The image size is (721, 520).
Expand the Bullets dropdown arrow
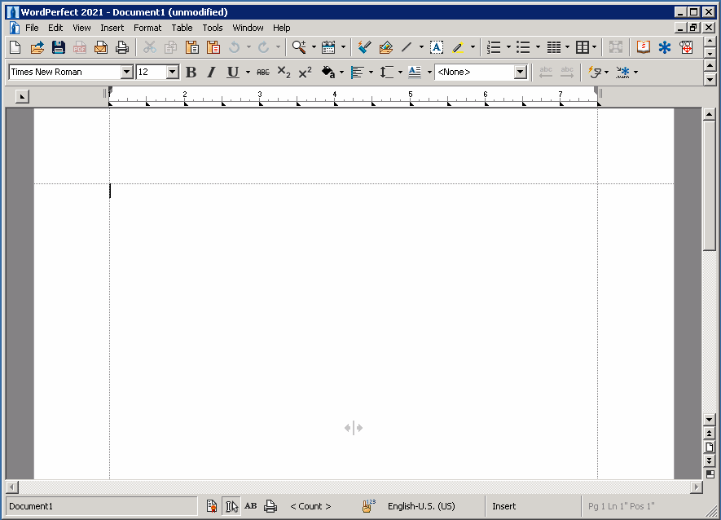tap(538, 47)
